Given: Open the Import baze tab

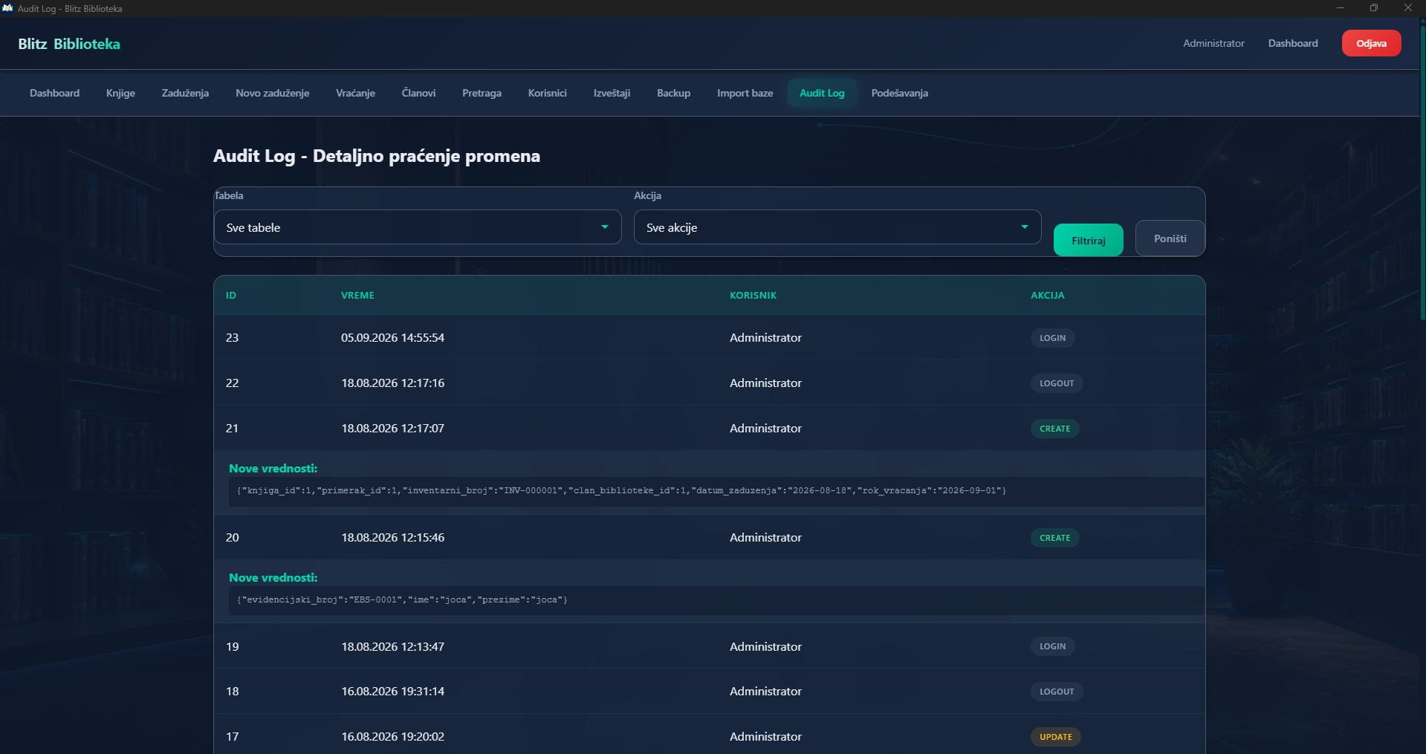Looking at the screenshot, I should [x=745, y=93].
